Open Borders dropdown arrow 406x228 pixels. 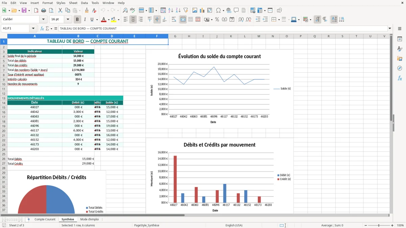279,20
